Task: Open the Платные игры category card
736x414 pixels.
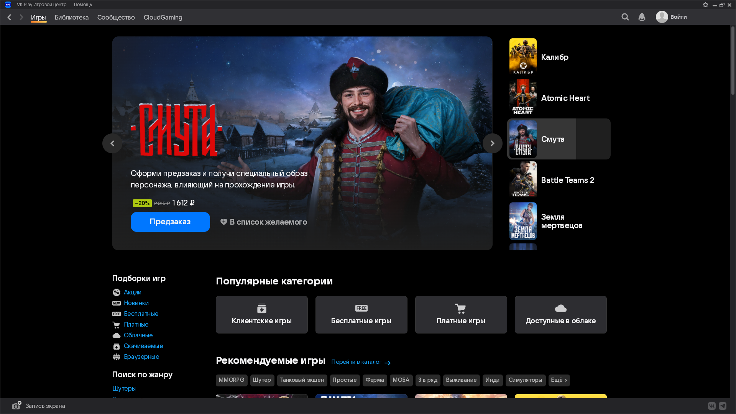Action: 461,315
